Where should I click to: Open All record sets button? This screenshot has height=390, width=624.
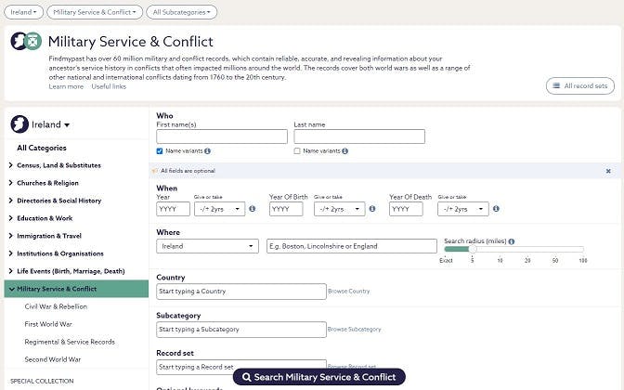[580, 85]
